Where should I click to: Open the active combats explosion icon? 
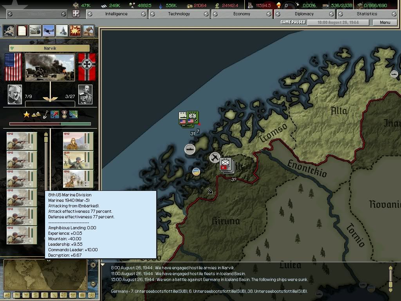pos(75,31)
